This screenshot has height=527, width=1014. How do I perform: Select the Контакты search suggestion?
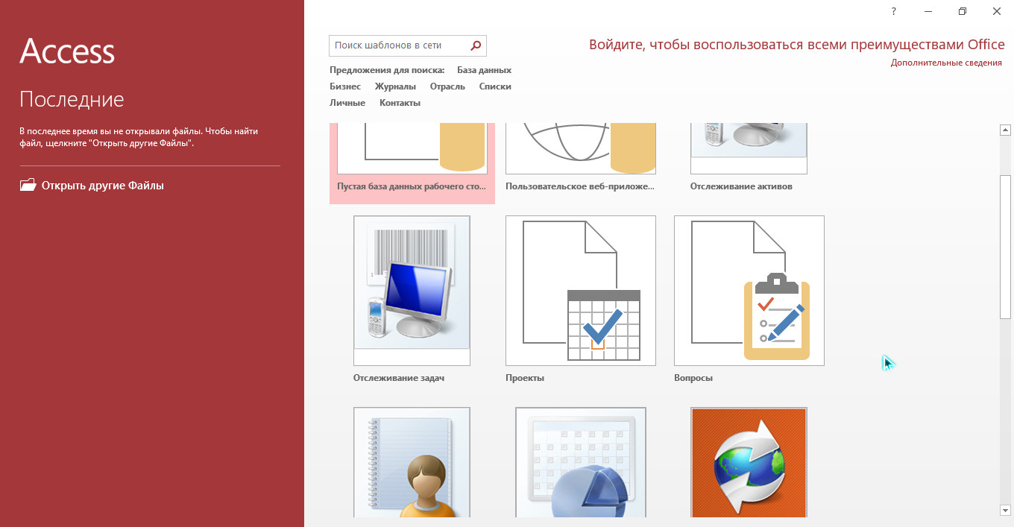pyautogui.click(x=400, y=103)
